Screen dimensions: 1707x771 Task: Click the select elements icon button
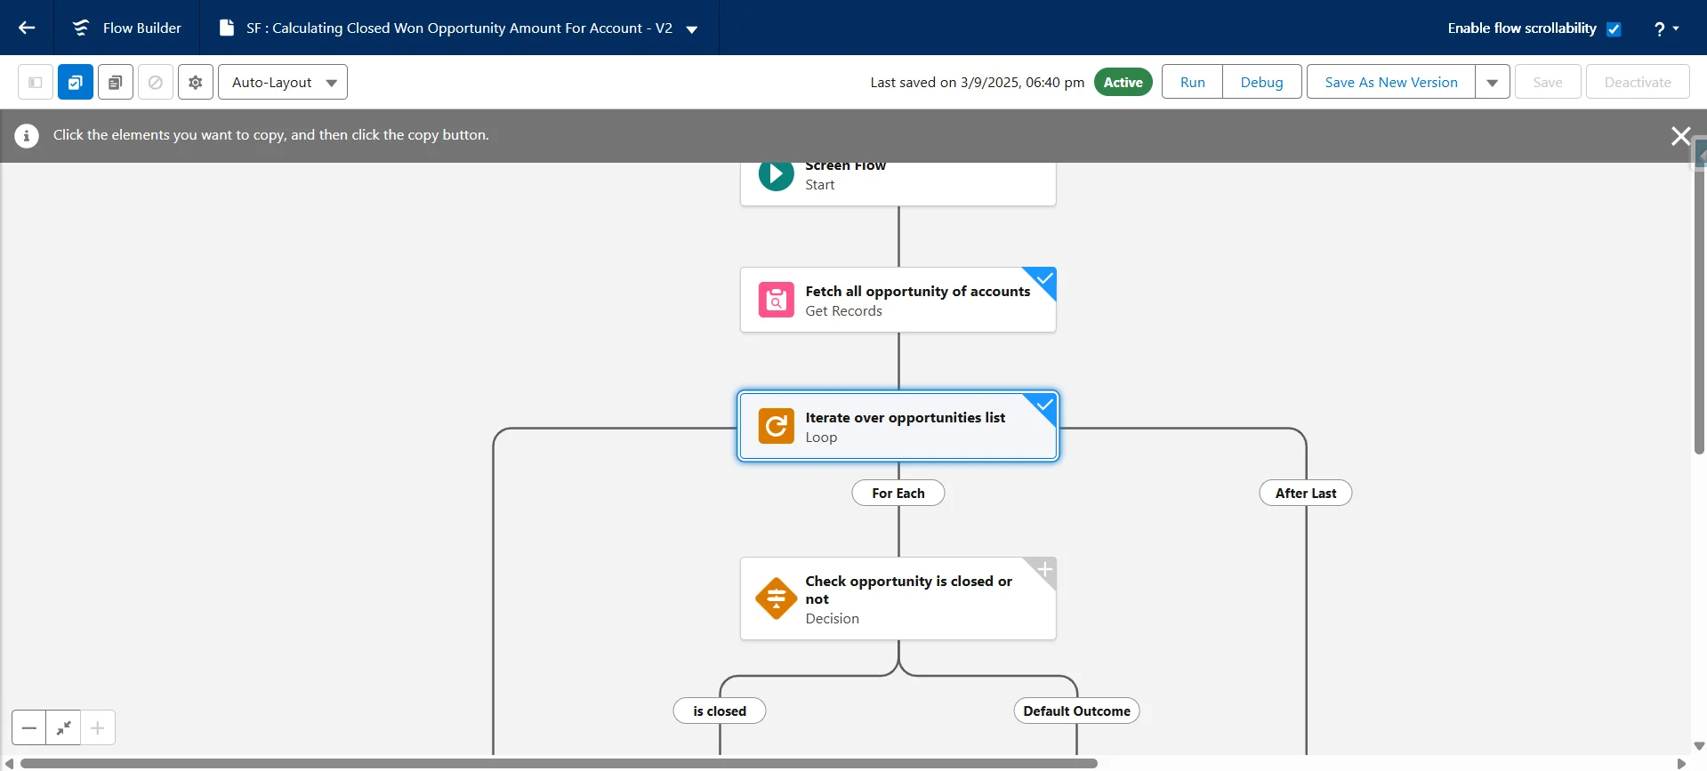76,82
